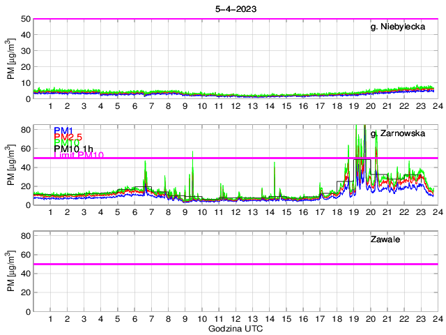The image size is (446, 335).
Task: Click the 0 tick on Zawale y-axis
Action: pos(28,311)
